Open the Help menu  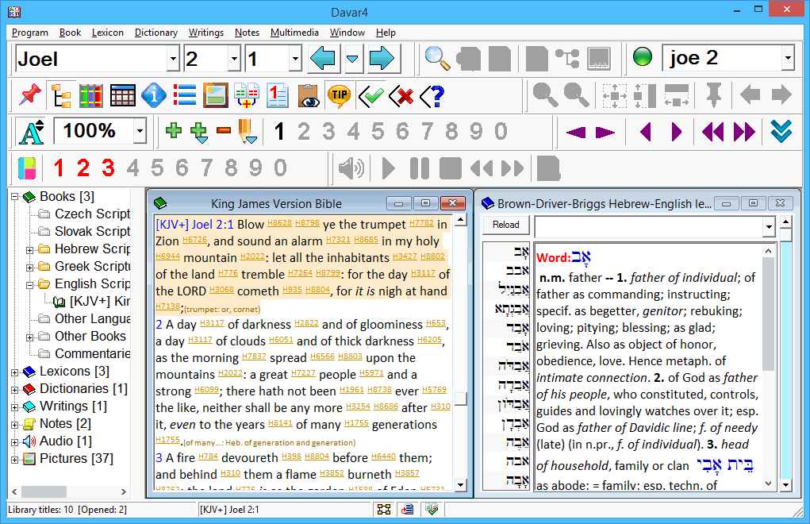pos(386,33)
